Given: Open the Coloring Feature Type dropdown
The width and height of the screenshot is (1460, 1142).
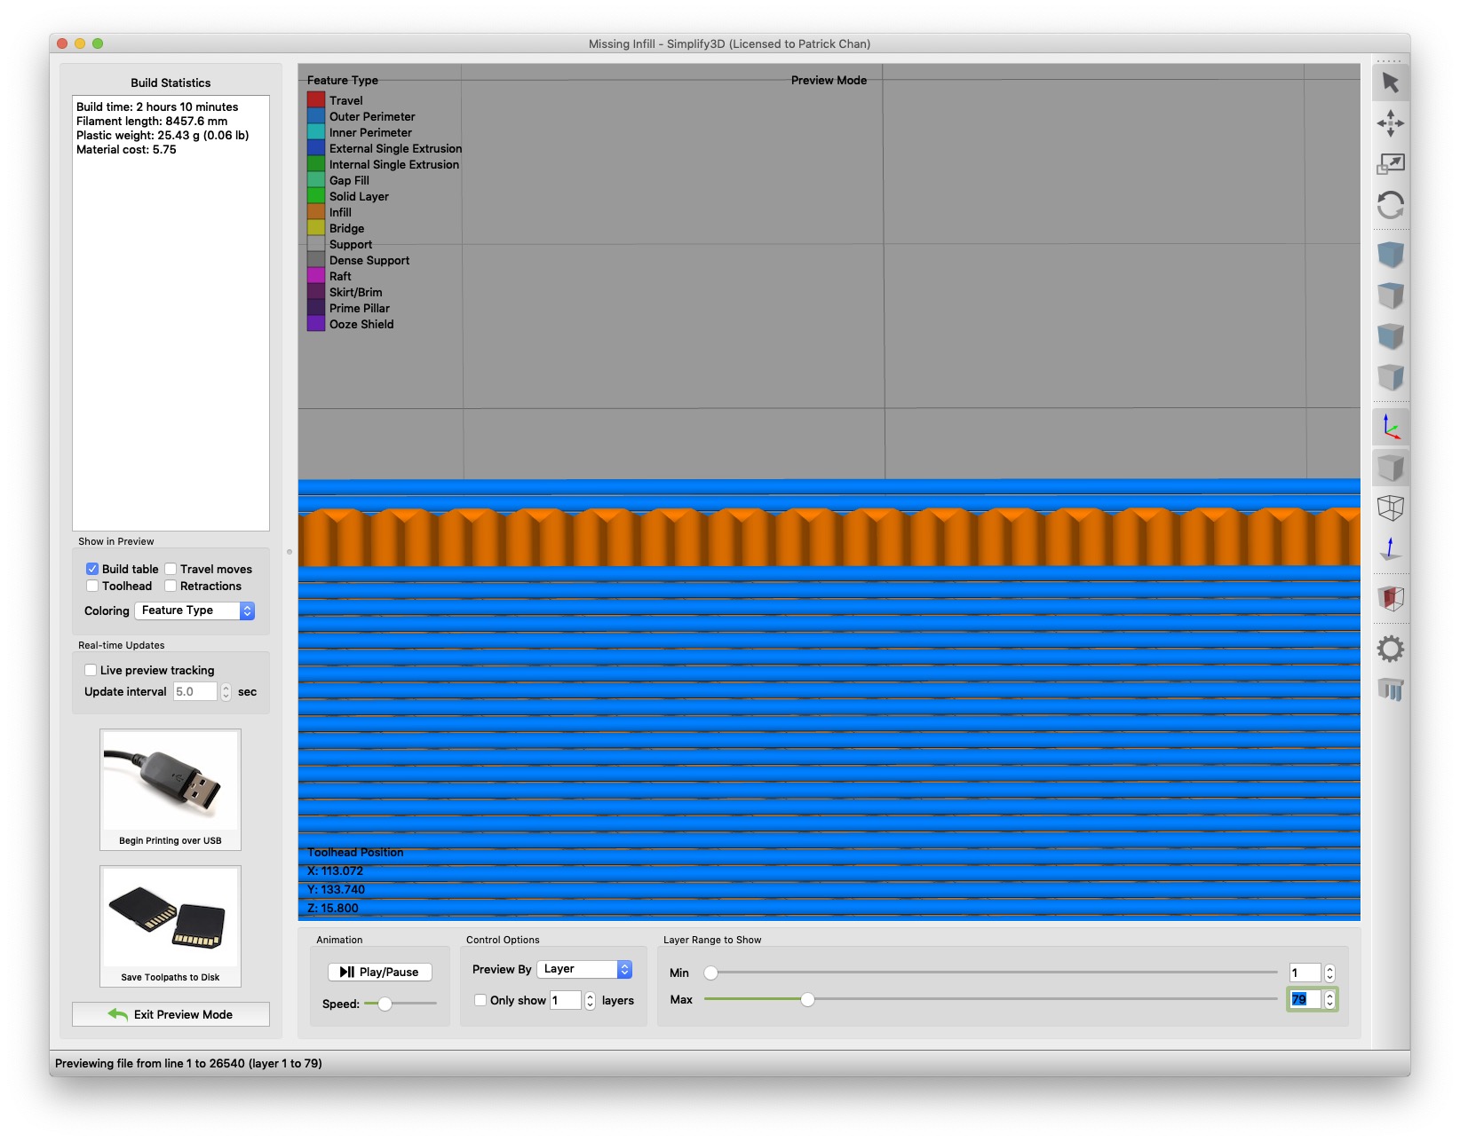Looking at the screenshot, I should point(194,610).
